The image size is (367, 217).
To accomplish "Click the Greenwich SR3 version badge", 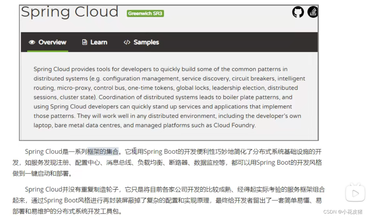I will pyautogui.click(x=145, y=13).
